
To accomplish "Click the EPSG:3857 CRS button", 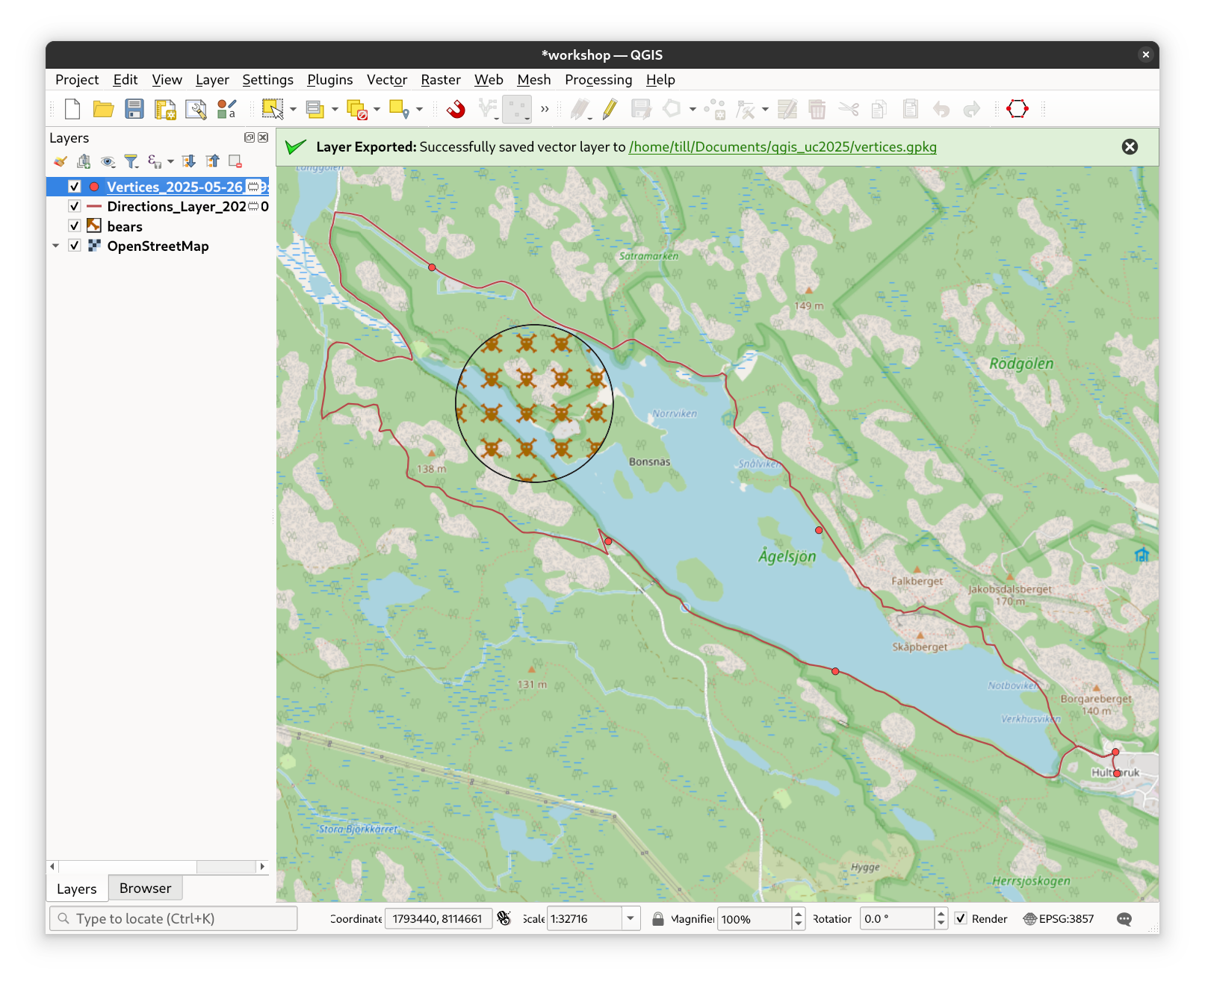I will [x=1058, y=919].
